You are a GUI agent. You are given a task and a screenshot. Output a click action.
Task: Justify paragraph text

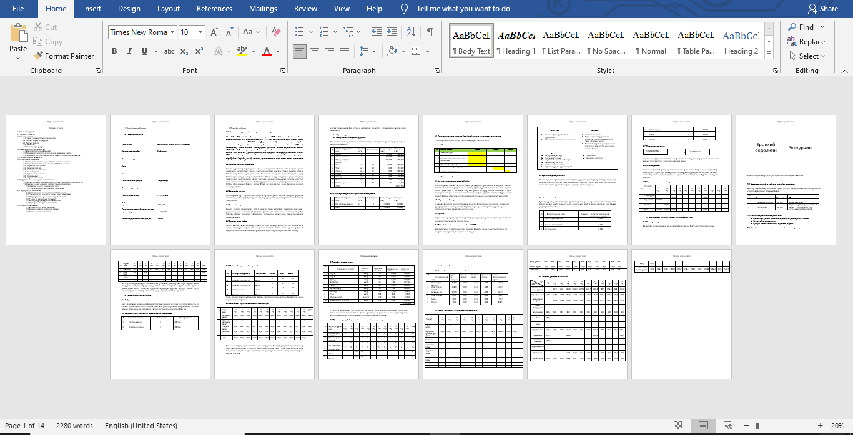[345, 51]
